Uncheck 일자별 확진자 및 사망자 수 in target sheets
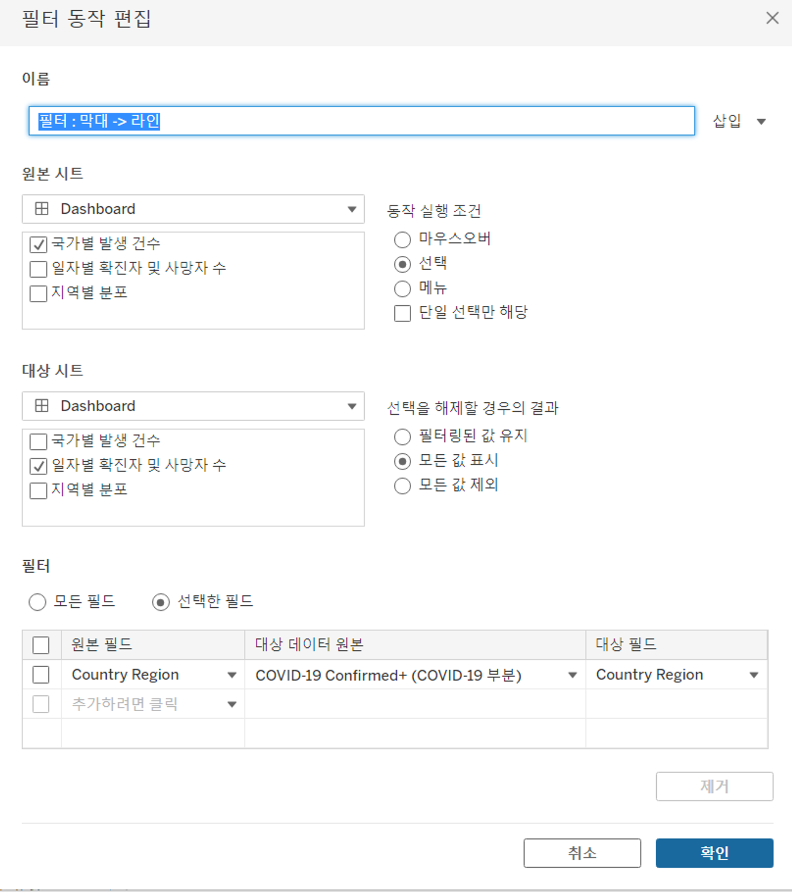Image resolution: width=792 pixels, height=892 pixels. [x=38, y=466]
